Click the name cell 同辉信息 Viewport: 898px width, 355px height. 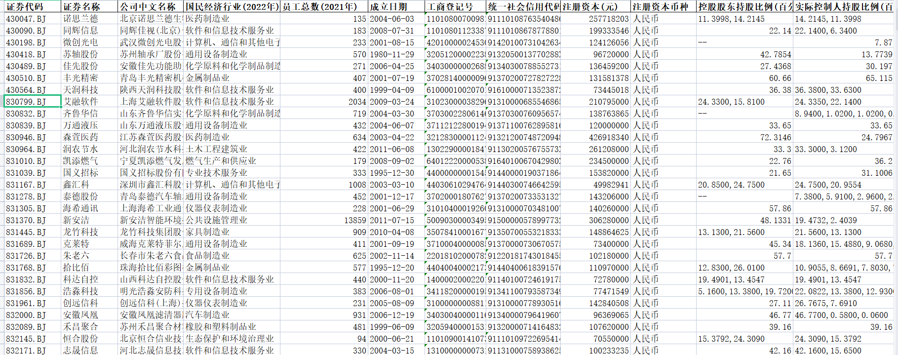click(x=89, y=31)
